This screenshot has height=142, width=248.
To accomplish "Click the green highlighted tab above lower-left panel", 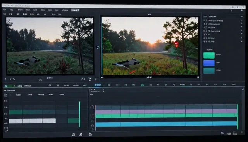I will point(8,86).
